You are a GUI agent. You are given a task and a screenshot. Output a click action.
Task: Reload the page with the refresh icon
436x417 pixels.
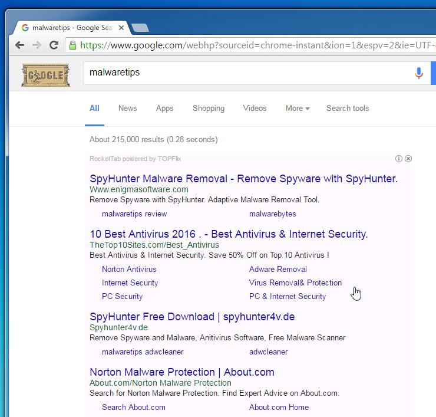(54, 45)
